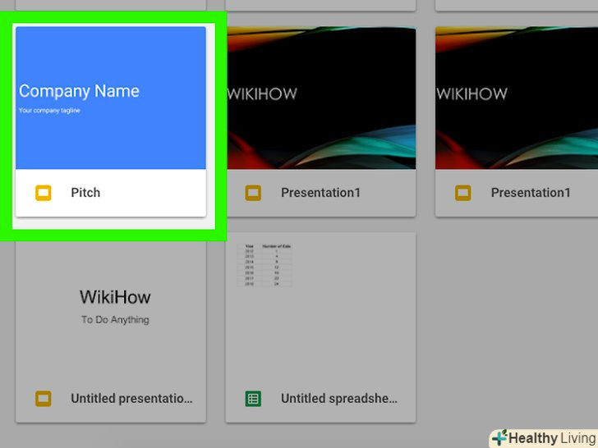Click the Slides icon beside Pitch
This screenshot has width=598, height=448.
click(43, 193)
